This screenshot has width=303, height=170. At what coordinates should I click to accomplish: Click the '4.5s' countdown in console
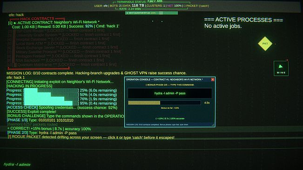207,103
